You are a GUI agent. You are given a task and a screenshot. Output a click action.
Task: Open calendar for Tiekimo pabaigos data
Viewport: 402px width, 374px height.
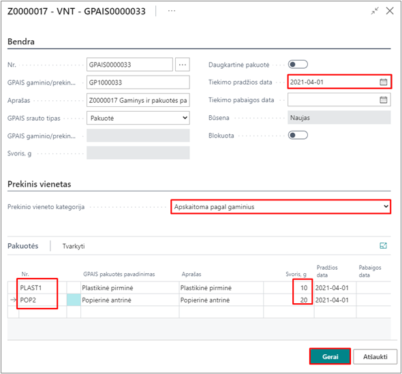384,99
